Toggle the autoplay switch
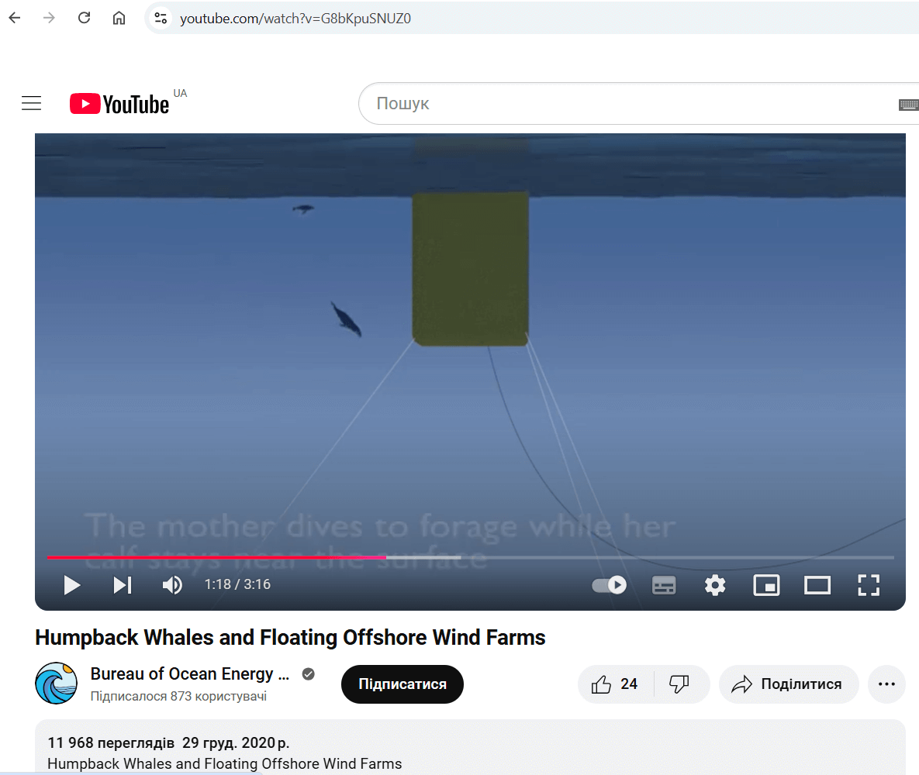The width and height of the screenshot is (919, 775). [x=609, y=585]
